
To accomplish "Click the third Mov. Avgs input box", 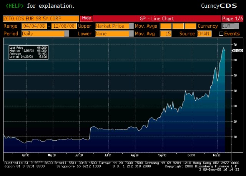I will (190, 26).
